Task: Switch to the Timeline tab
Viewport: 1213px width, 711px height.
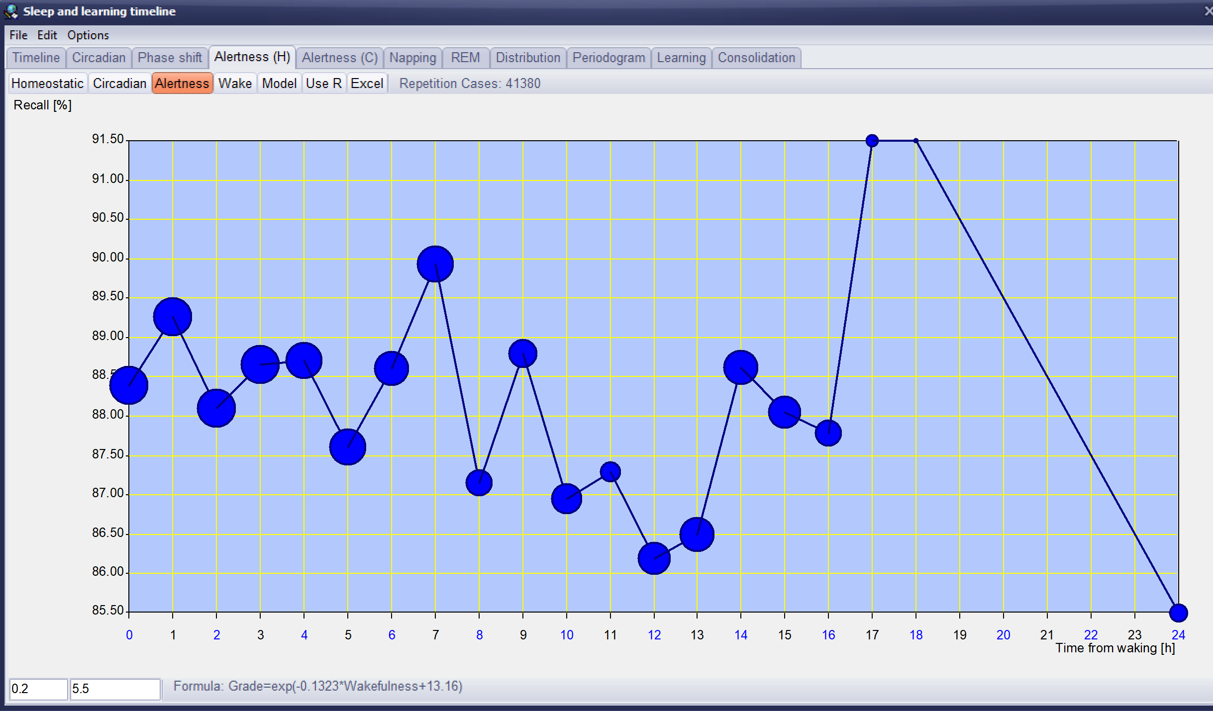Action: [x=36, y=58]
